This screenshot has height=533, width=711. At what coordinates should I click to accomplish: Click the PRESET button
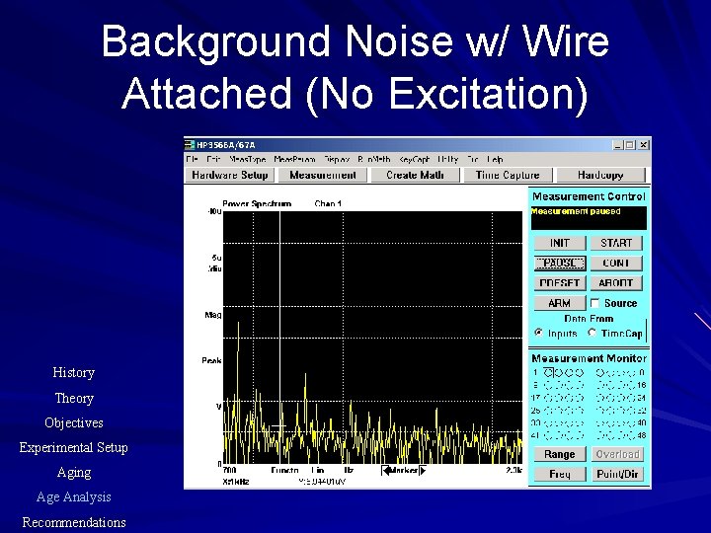click(560, 283)
